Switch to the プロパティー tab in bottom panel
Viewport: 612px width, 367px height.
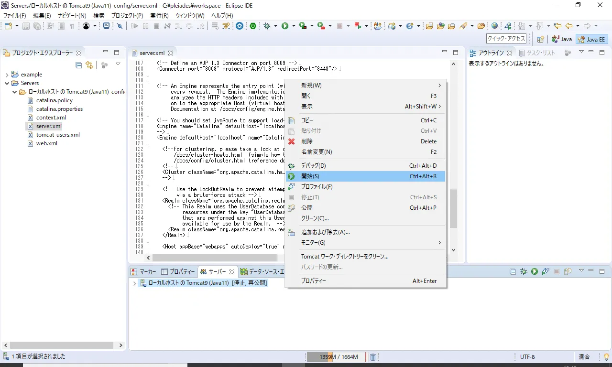pyautogui.click(x=178, y=272)
